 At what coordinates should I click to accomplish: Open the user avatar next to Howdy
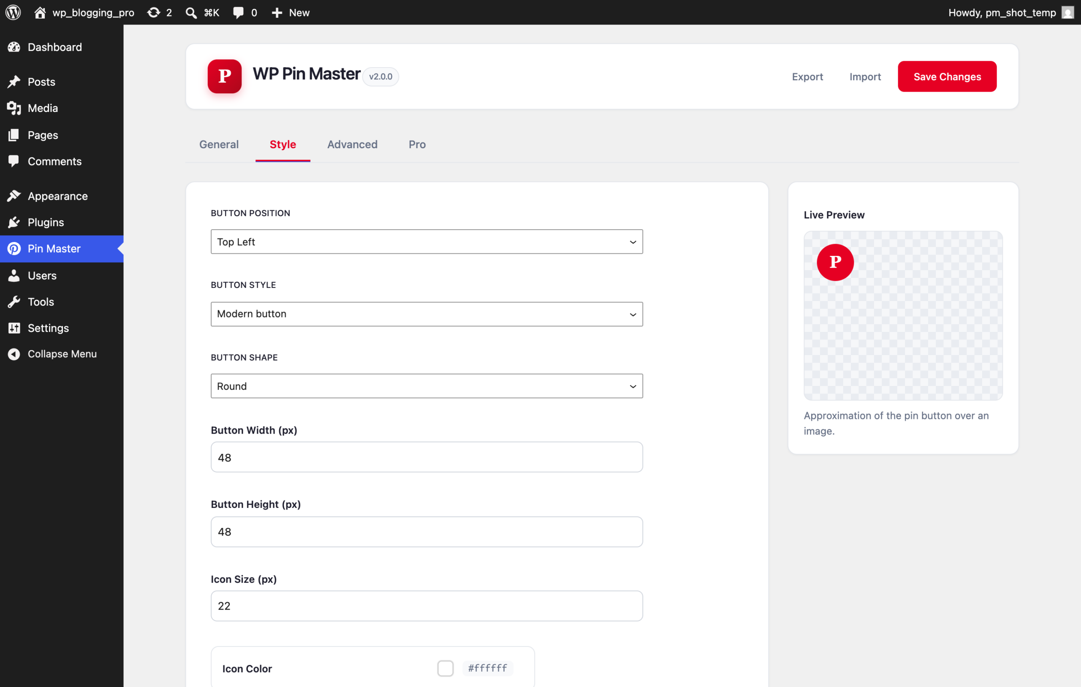pyautogui.click(x=1068, y=12)
